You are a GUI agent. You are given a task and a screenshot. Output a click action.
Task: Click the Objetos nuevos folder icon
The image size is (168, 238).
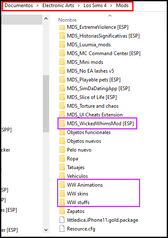click(x=62, y=141)
